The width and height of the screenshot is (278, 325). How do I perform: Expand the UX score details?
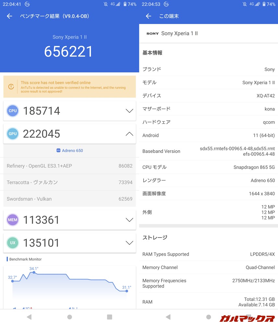129,242
